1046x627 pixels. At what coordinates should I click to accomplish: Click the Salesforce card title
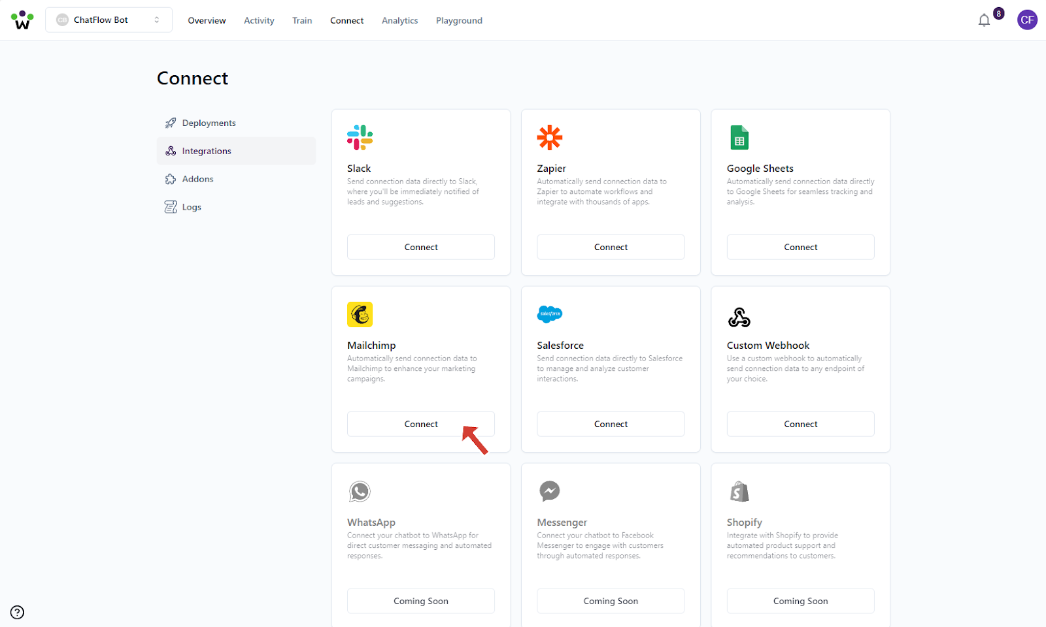pos(560,346)
